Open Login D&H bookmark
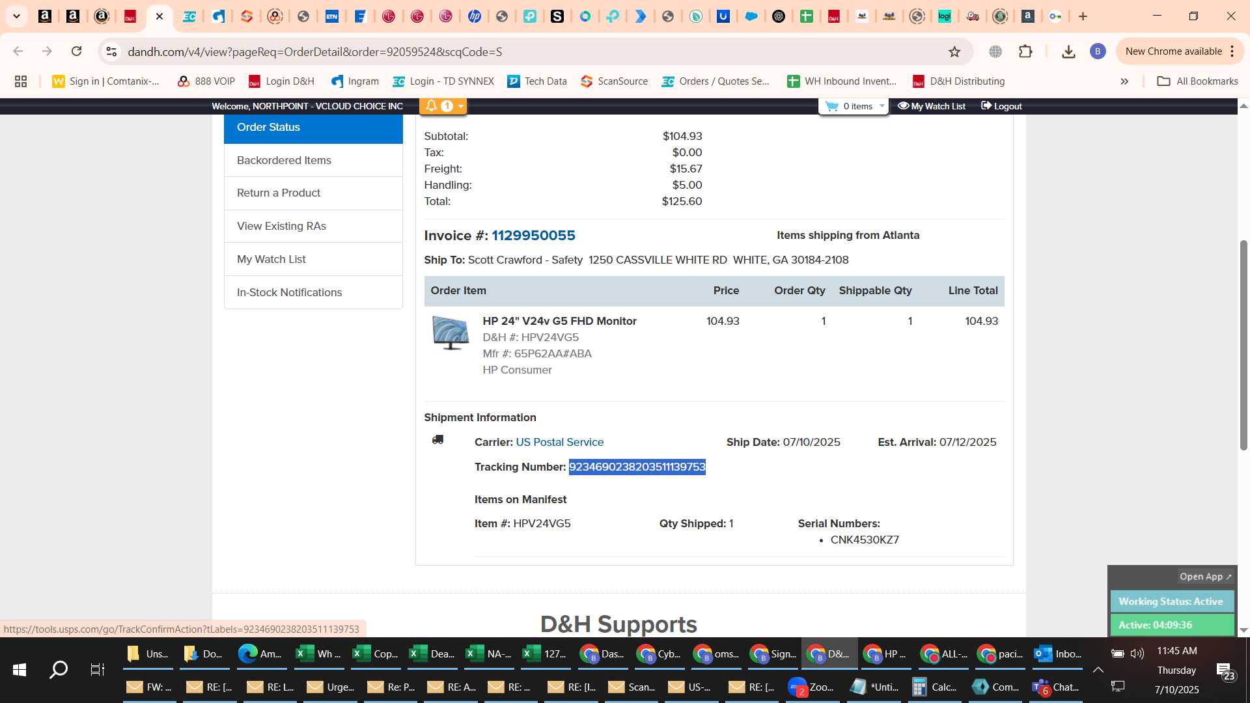This screenshot has height=703, width=1250. (x=281, y=81)
